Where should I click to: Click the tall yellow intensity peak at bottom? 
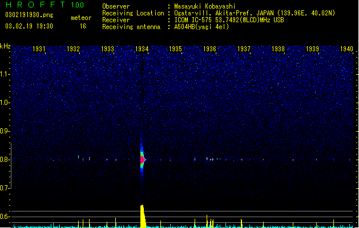point(143,216)
